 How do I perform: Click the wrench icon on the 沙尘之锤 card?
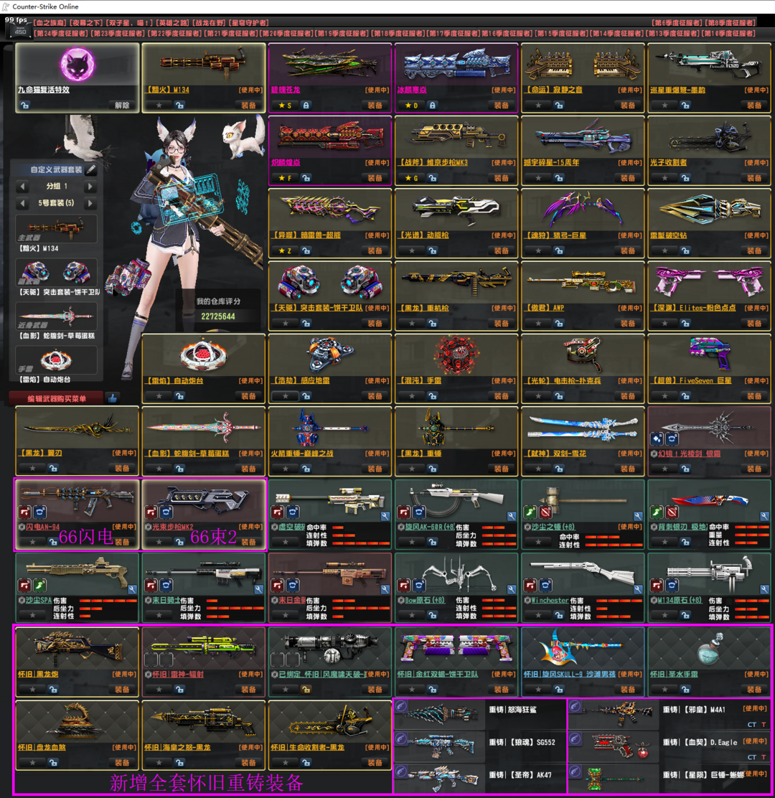pyautogui.click(x=638, y=516)
